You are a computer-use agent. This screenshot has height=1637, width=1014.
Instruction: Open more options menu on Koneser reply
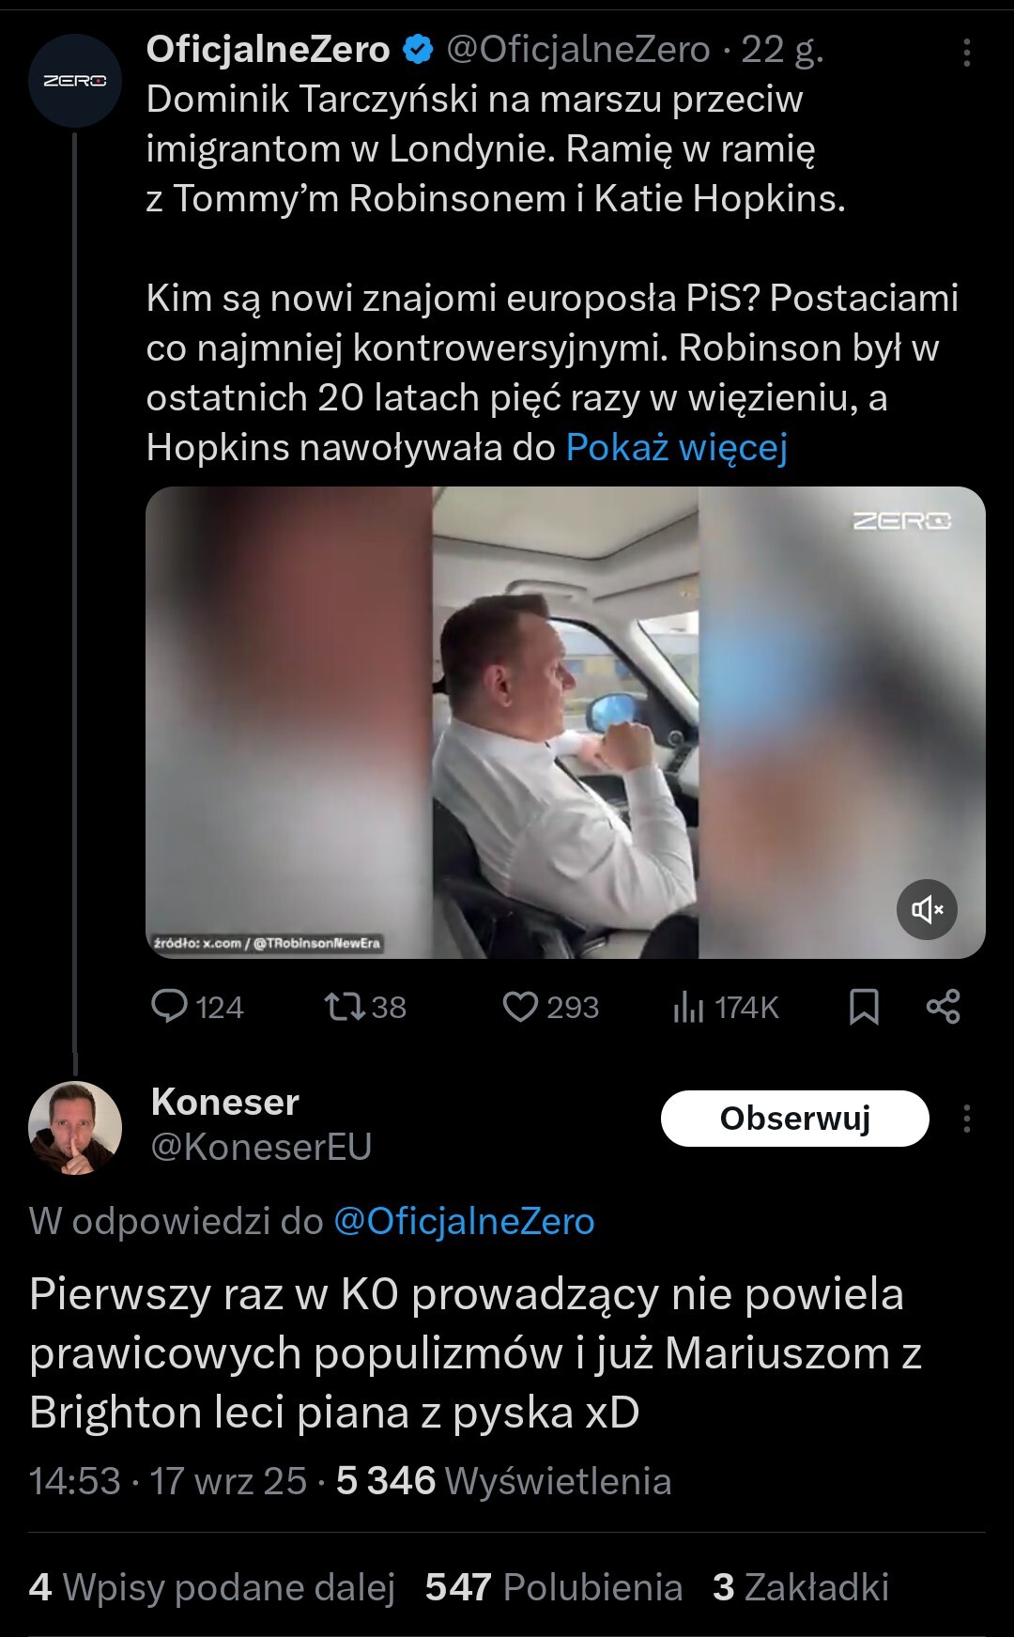click(x=966, y=1119)
